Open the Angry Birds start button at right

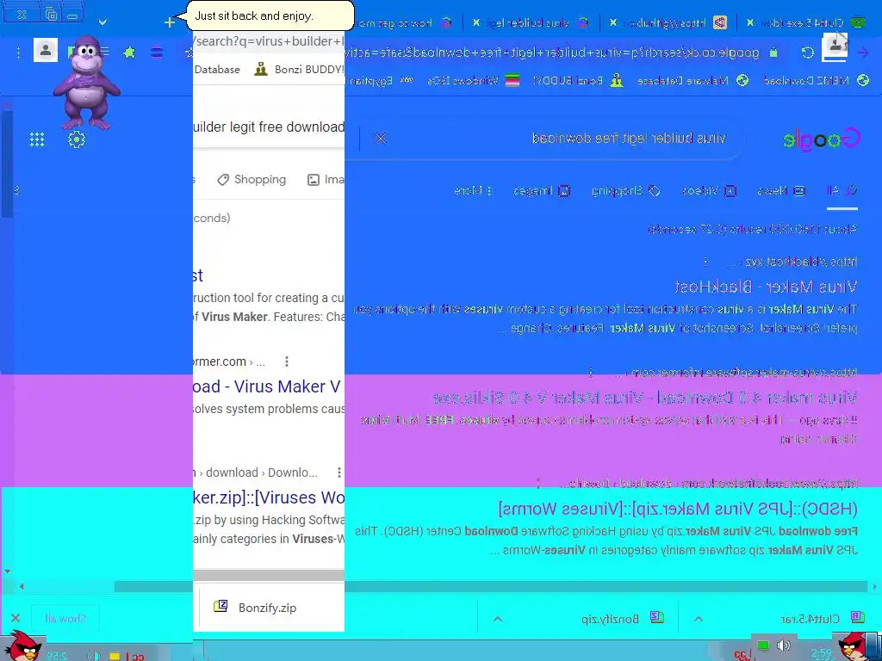pos(854,646)
